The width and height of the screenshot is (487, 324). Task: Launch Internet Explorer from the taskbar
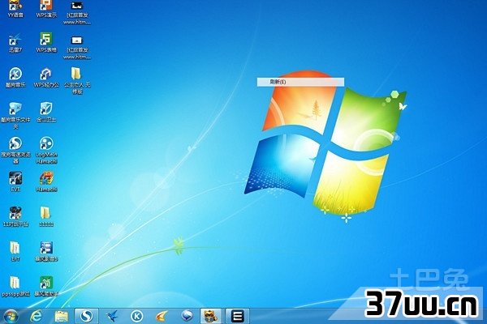36,316
